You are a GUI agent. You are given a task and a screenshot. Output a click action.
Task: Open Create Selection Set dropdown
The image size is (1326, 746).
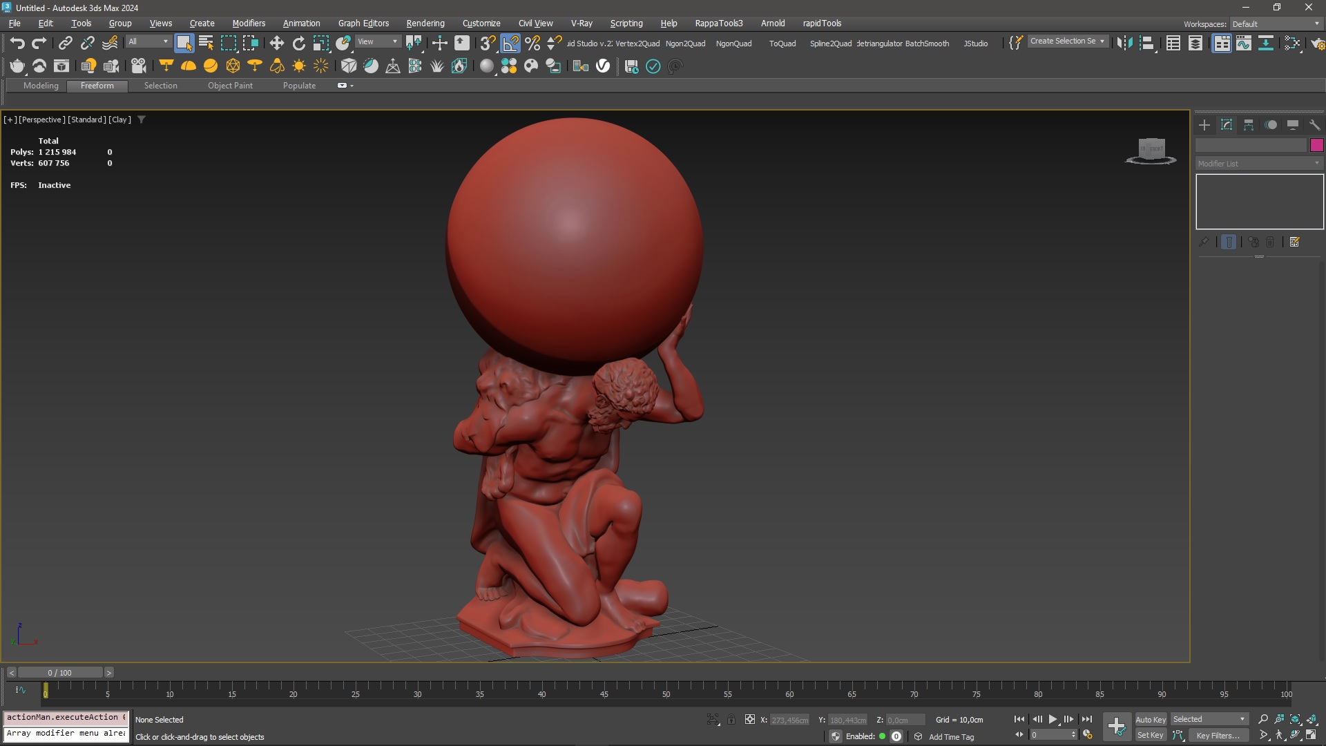(x=1068, y=41)
